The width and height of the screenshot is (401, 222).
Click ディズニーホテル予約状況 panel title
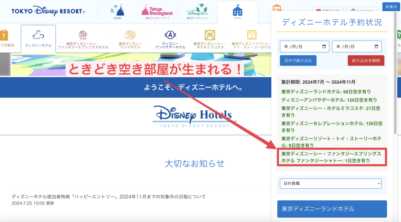click(332, 22)
